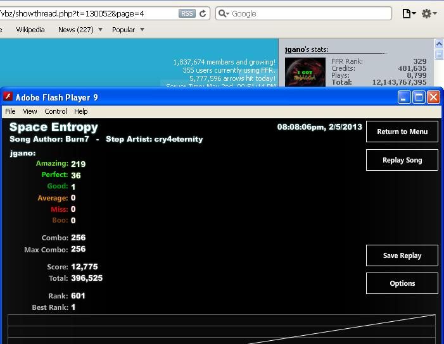Open the Help menu in Flash Player
Image resolution: width=444 pixels, height=344 pixels.
(x=81, y=111)
